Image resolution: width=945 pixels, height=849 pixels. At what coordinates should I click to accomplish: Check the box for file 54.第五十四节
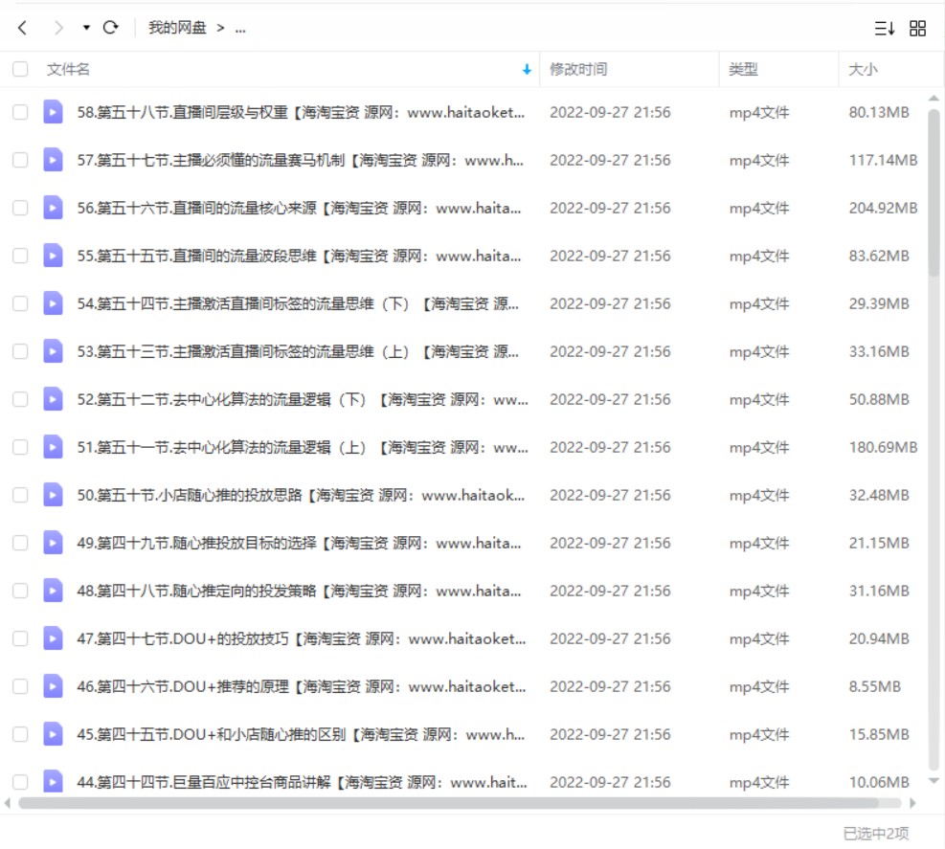point(20,303)
